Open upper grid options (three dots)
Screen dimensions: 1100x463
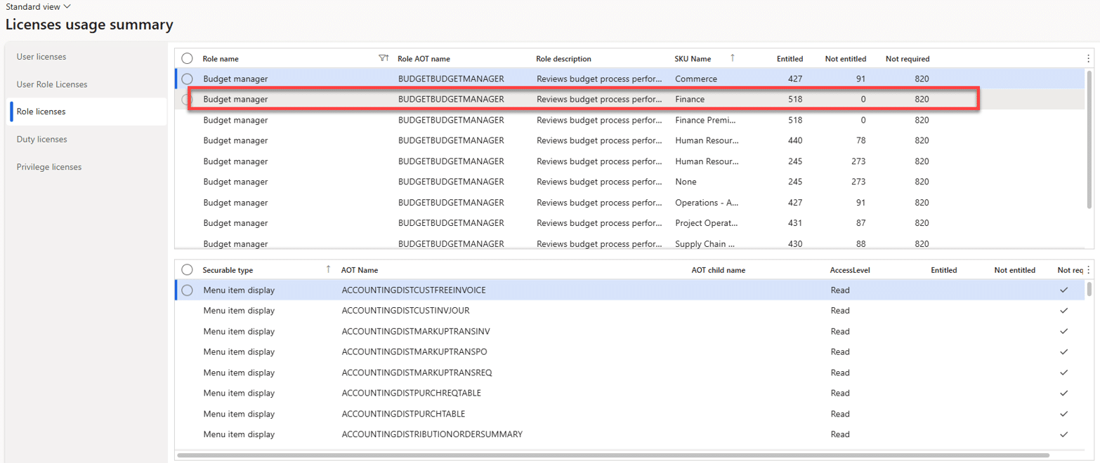(1088, 59)
